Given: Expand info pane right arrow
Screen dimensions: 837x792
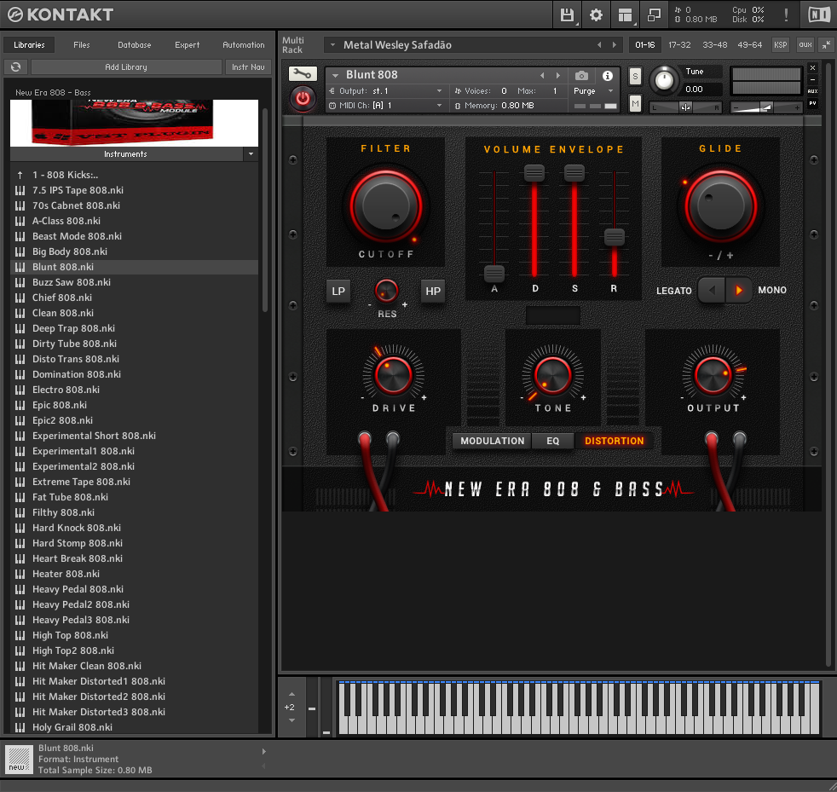Looking at the screenshot, I should pos(263,751).
